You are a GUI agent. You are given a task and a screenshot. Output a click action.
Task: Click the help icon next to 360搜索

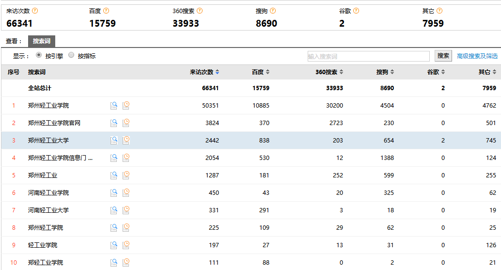200,11
